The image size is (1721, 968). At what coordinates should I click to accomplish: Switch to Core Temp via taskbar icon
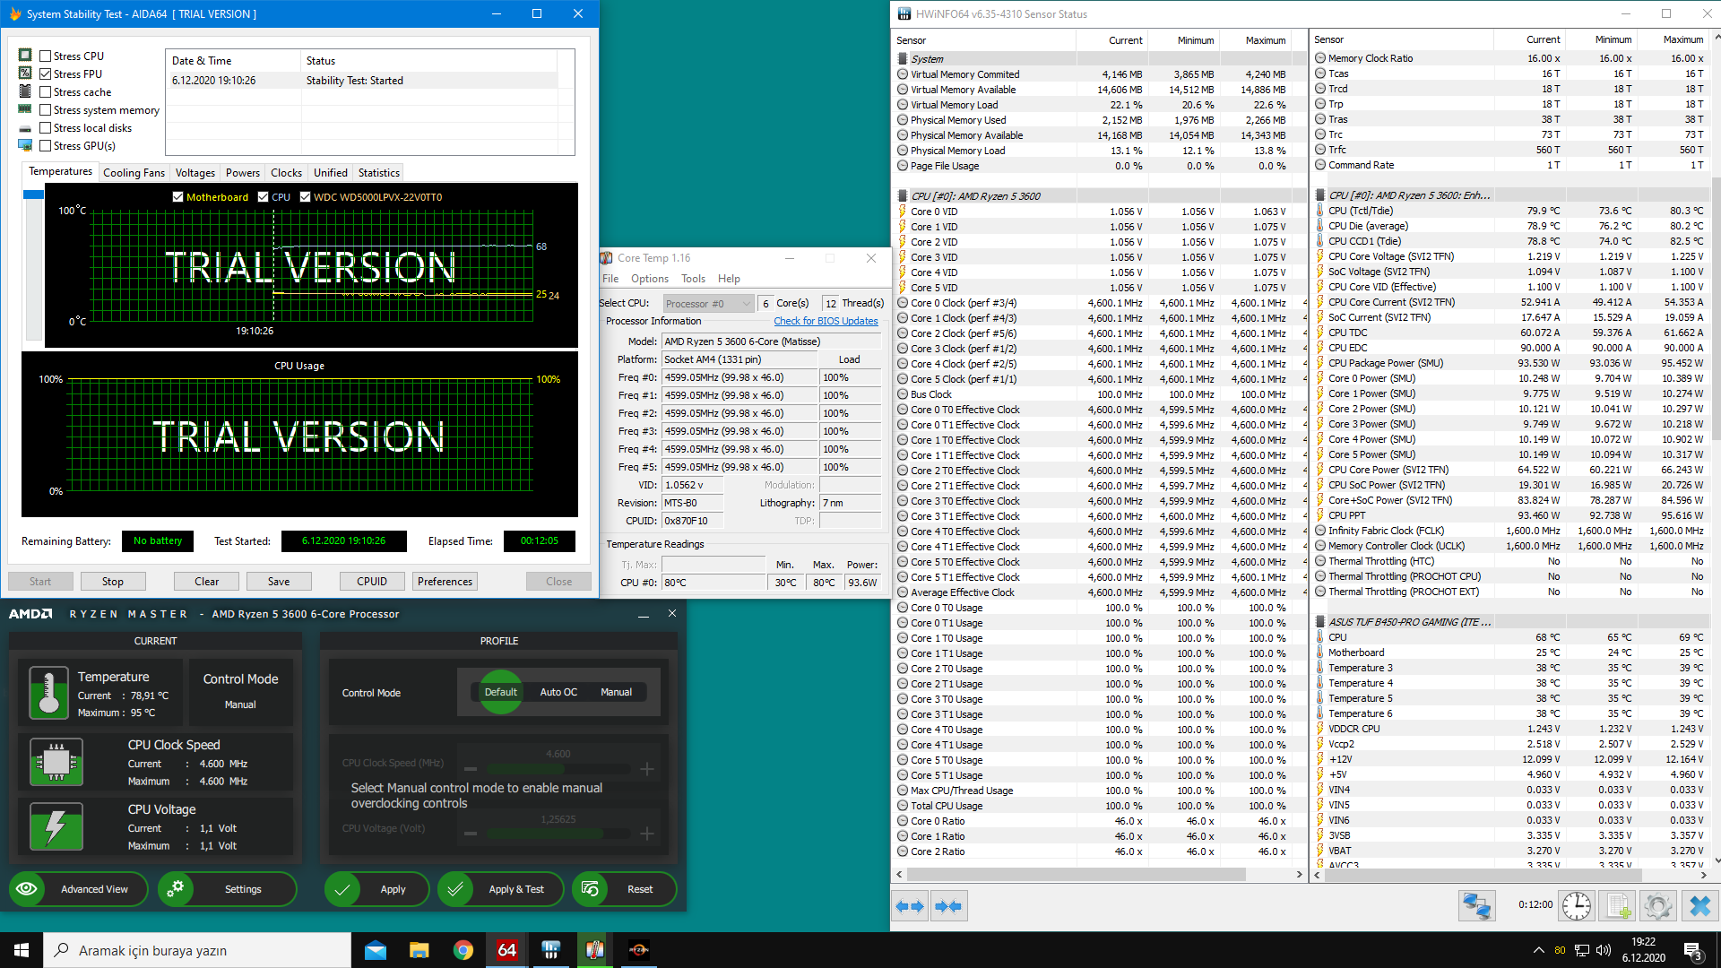[595, 950]
